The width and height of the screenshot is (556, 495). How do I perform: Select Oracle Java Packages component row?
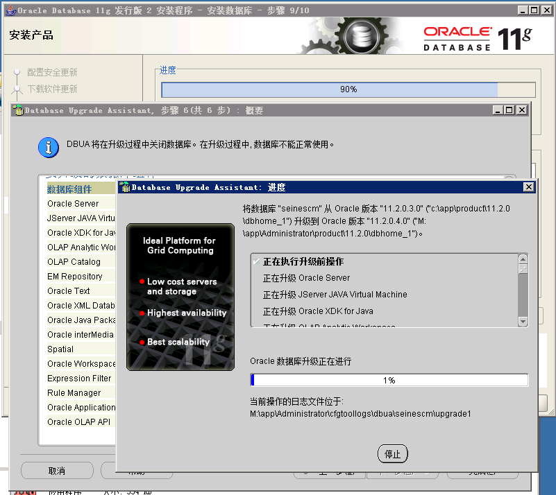coord(81,320)
